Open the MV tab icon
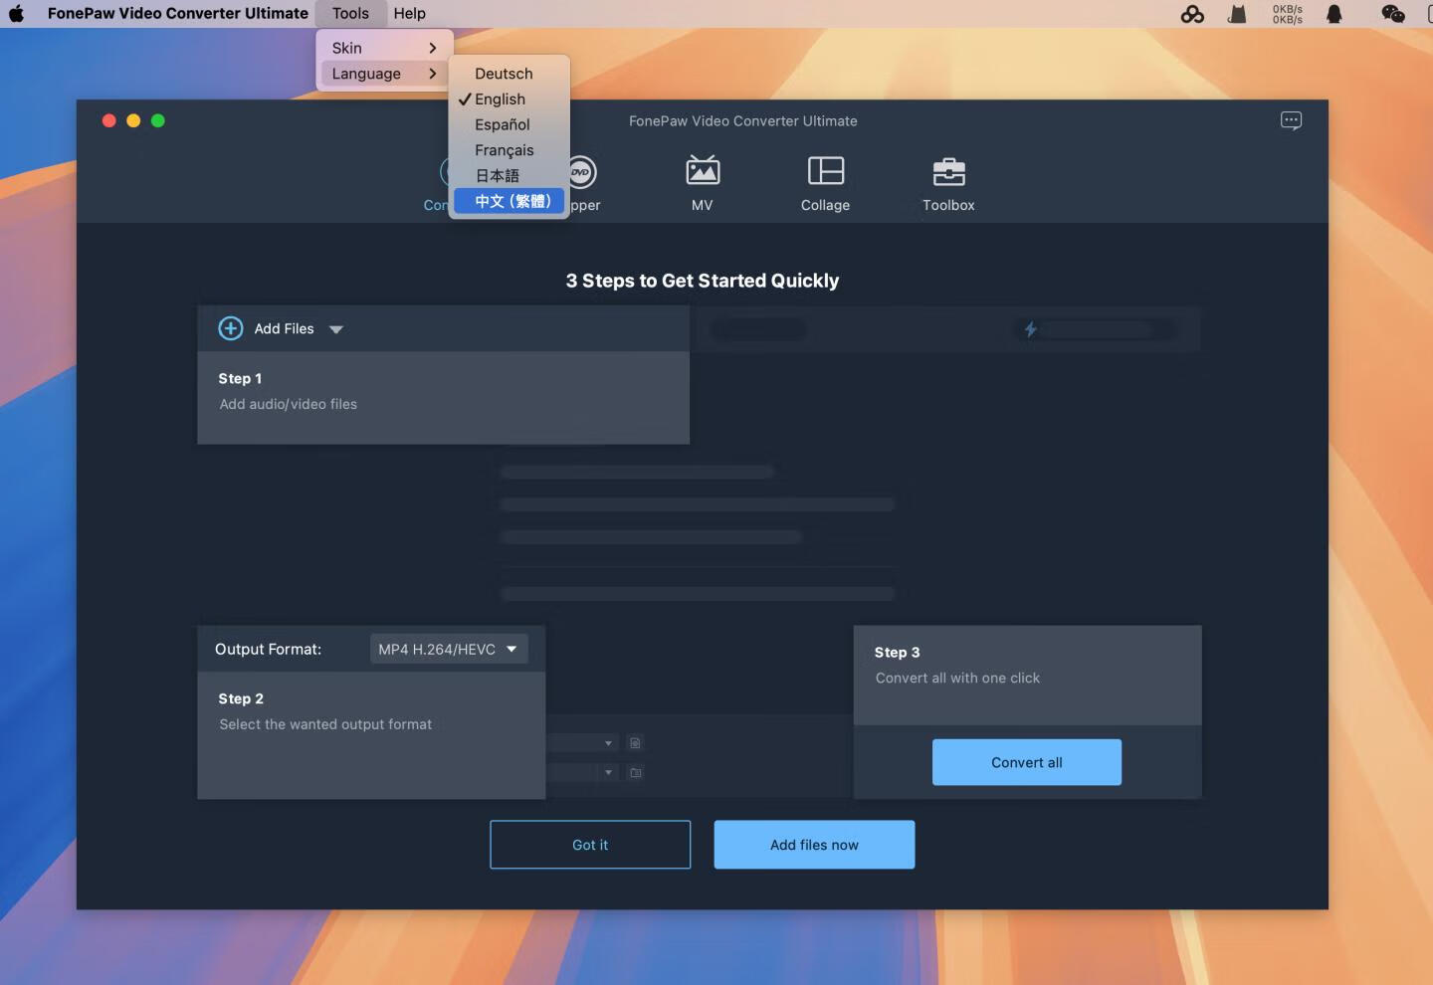The width and height of the screenshot is (1433, 985). click(703, 171)
